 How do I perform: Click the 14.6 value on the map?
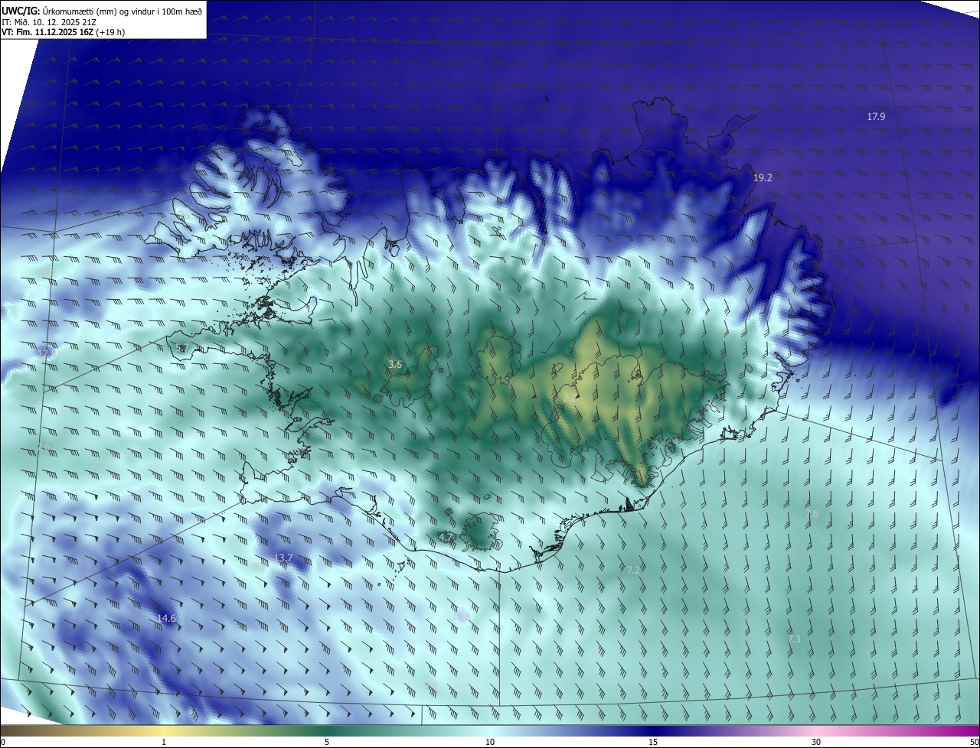166,618
